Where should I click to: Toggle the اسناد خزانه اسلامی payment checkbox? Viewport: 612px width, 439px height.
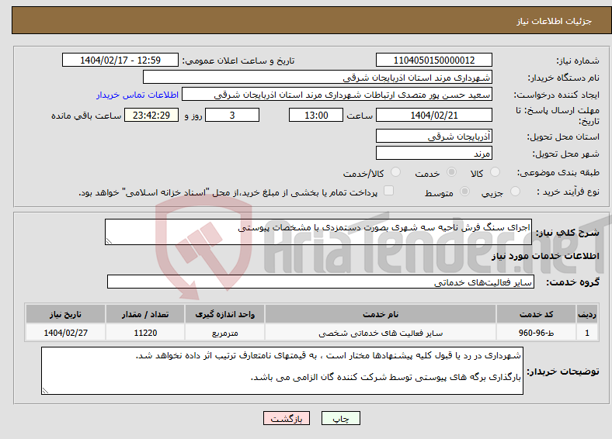click(x=389, y=190)
